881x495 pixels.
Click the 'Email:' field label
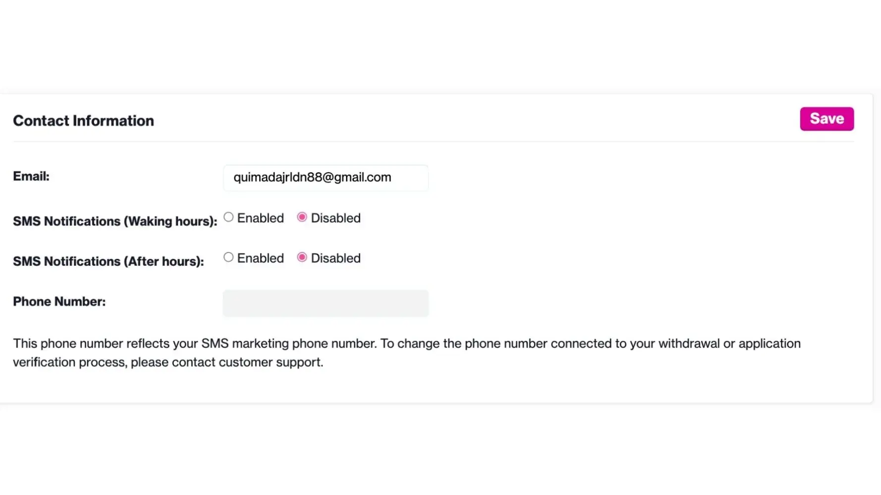tap(31, 176)
